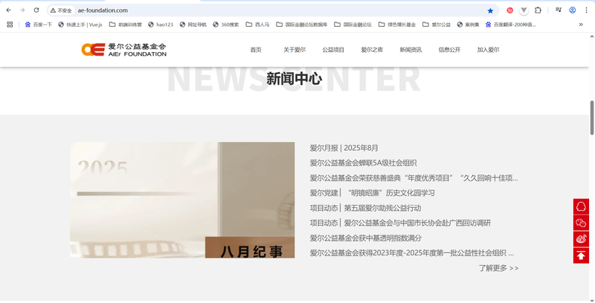Open the 西人马 bookmark folder
The height and width of the screenshot is (303, 595).
(257, 25)
